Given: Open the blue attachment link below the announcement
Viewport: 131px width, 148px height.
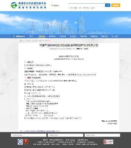Looking at the screenshot, I should coord(42,131).
